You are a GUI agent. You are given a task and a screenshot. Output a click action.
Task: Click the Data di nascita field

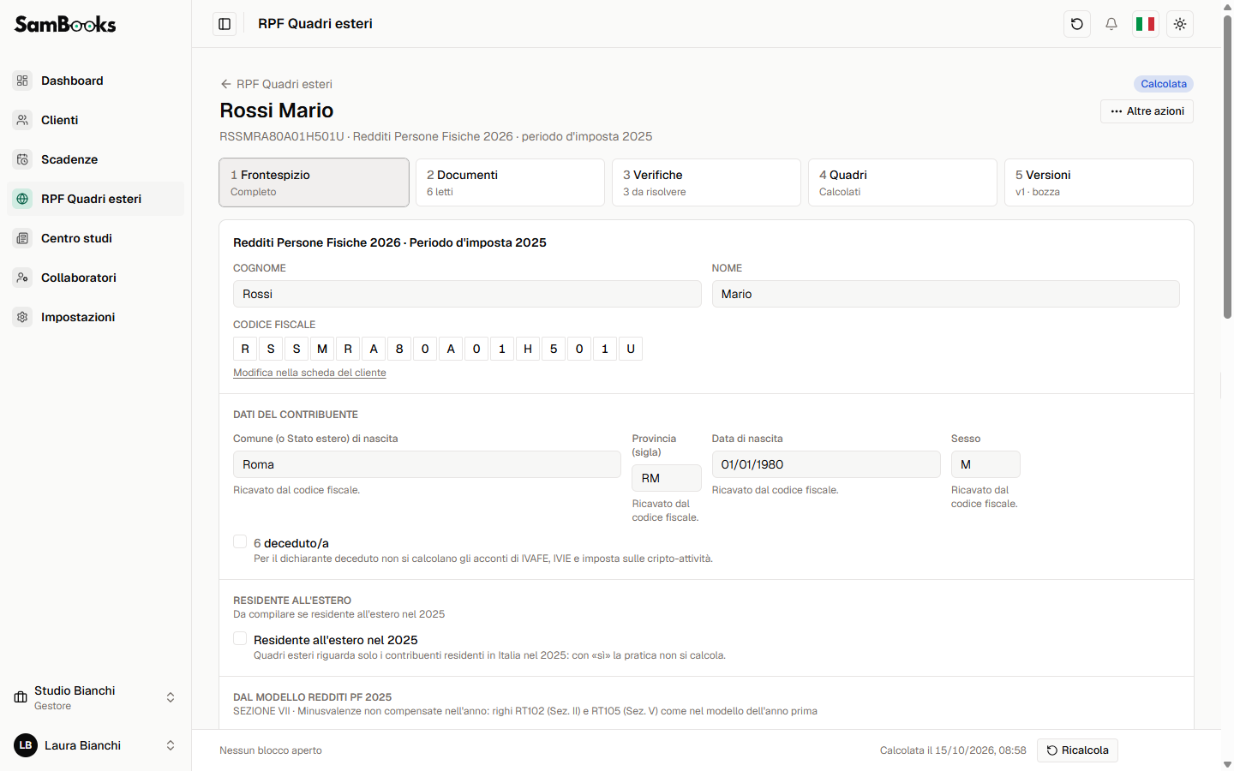point(826,464)
